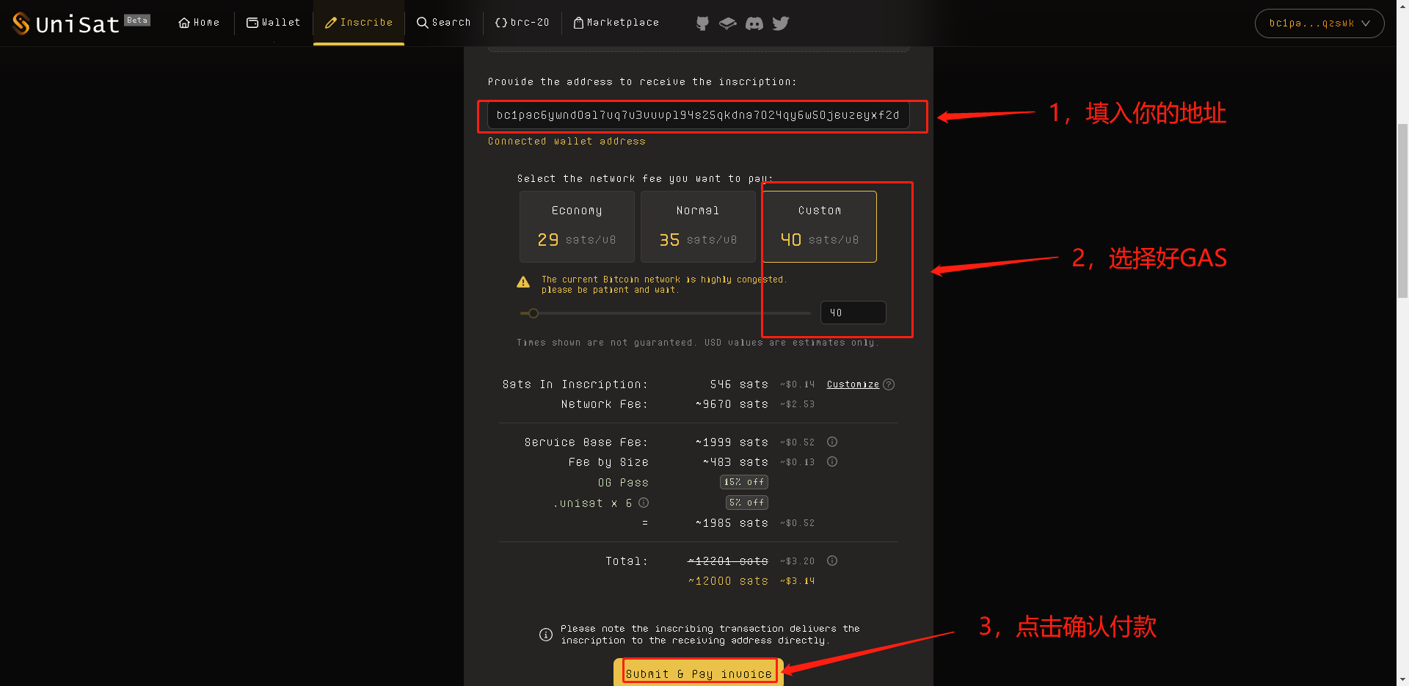Click help icon beside Customize
Screen dimensions: 1409x686
point(889,384)
